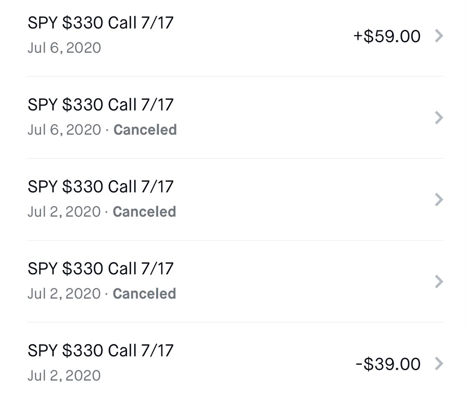The image size is (471, 398).
Task: Expand the last Jul 2 Canceled order's chevron
Action: coord(440,282)
